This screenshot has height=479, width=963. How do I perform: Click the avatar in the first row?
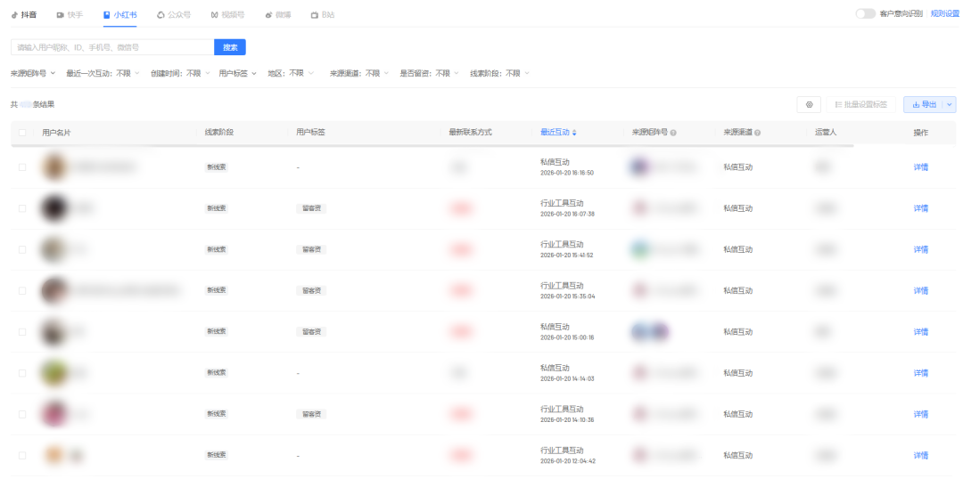(53, 166)
